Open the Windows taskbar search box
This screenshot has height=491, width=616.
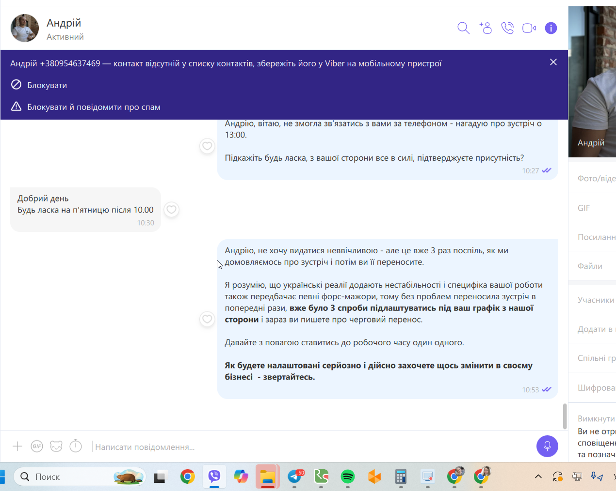pyautogui.click(x=80, y=477)
